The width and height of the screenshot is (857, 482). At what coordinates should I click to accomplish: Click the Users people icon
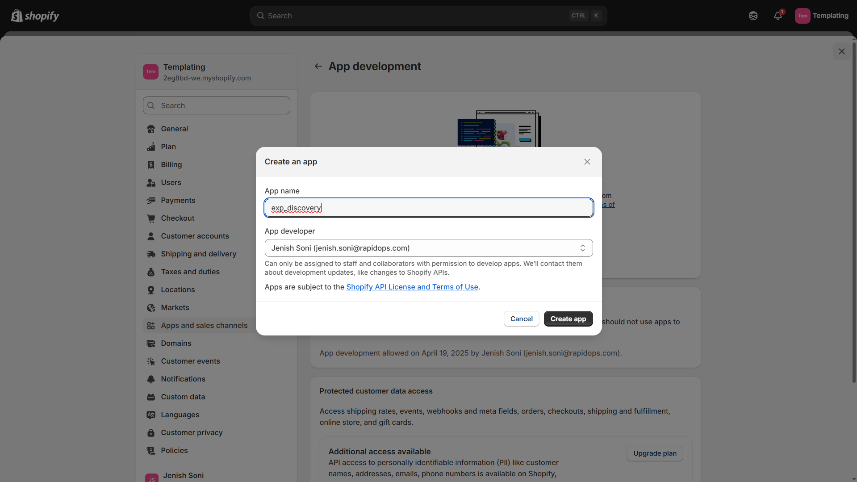tap(151, 182)
